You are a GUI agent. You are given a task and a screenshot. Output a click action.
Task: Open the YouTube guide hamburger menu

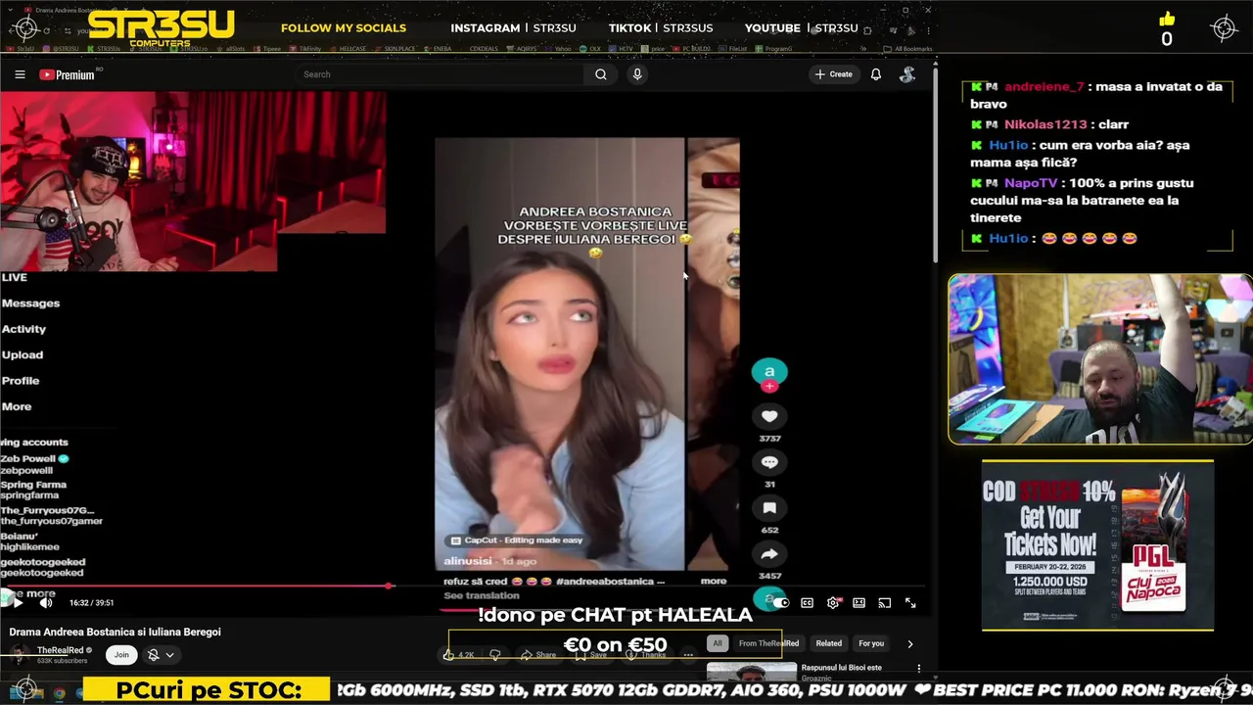20,74
